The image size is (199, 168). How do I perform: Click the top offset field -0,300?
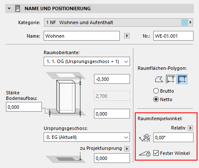[112, 79]
